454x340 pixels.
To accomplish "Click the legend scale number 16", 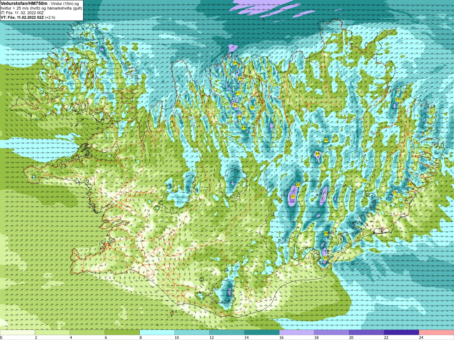I will click(x=281, y=338).
